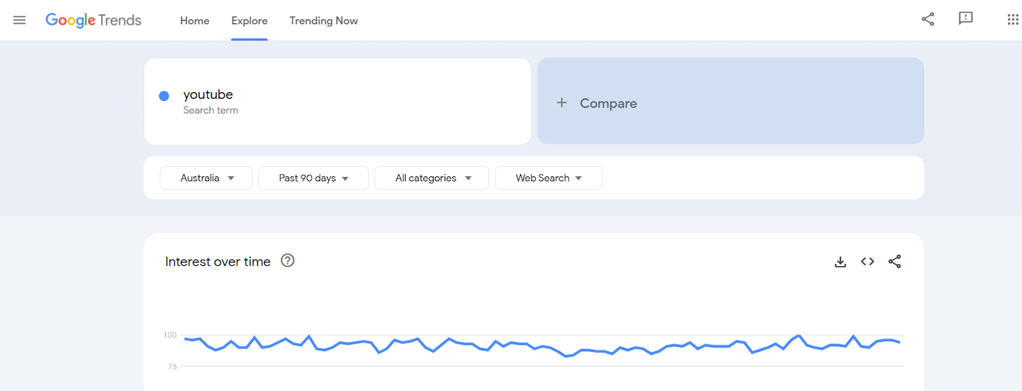The width and height of the screenshot is (1022, 391).
Task: Expand the All categories dropdown
Action: [x=432, y=178]
